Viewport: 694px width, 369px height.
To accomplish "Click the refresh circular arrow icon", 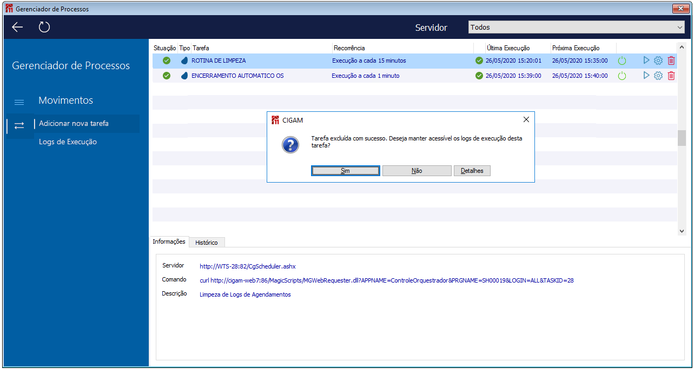I will 44,27.
